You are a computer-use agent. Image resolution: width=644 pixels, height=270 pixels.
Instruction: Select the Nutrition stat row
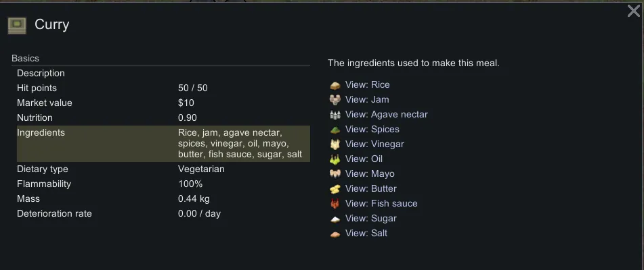pos(160,118)
